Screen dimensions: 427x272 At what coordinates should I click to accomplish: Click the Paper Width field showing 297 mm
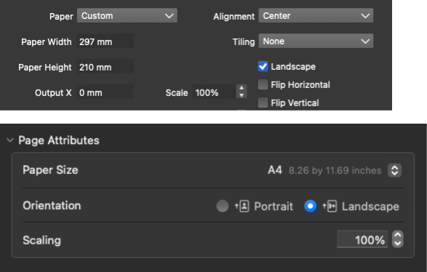tap(105, 41)
